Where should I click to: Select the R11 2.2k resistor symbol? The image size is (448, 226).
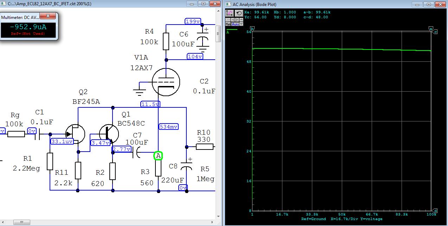[x=78, y=171]
